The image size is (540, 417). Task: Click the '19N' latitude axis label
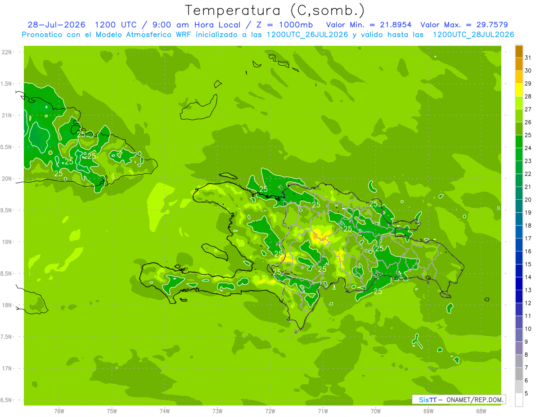(7, 242)
